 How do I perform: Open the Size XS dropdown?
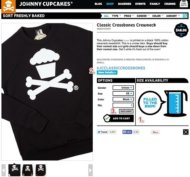pos(123,93)
